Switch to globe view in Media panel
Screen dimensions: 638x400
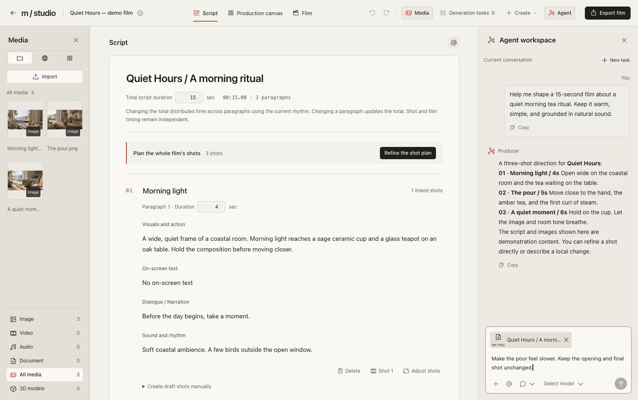45,58
